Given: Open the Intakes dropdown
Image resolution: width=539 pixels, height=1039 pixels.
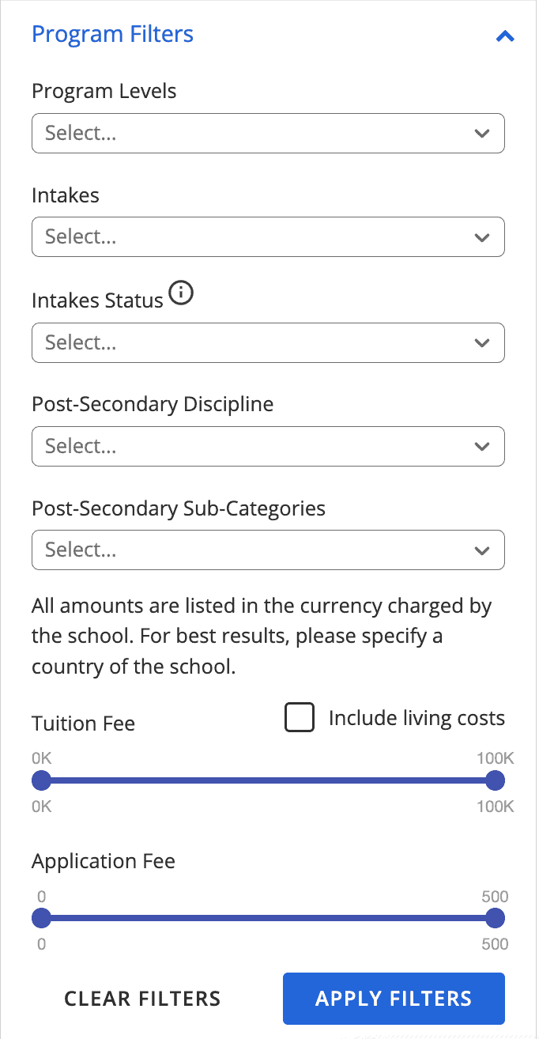Looking at the screenshot, I should pos(268,236).
